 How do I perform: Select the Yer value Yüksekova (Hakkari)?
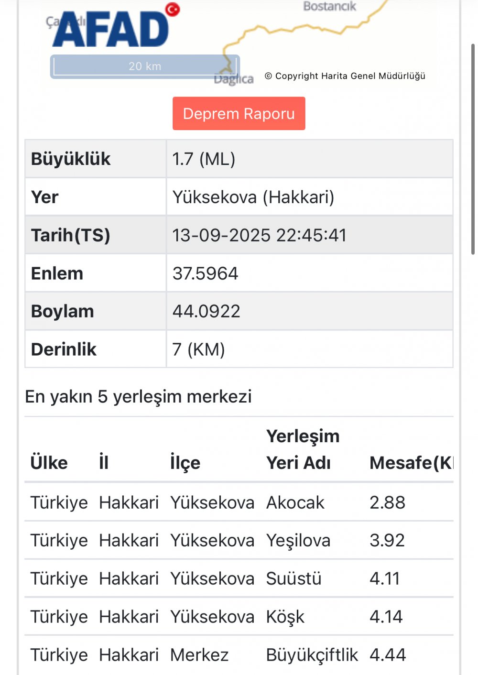(253, 197)
